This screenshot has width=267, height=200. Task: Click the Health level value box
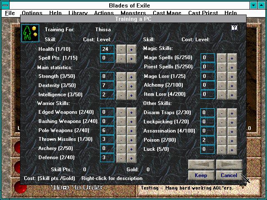tap(107, 49)
